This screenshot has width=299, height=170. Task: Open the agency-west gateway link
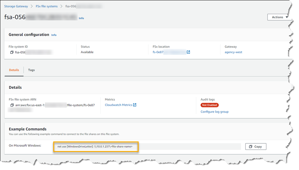(233, 52)
